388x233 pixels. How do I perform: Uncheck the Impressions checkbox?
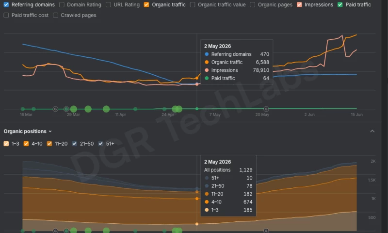299,5
